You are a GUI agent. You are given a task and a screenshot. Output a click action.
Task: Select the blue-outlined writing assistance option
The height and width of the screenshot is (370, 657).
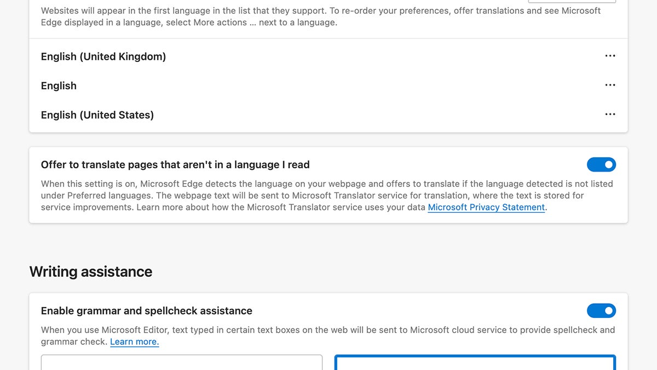475,363
